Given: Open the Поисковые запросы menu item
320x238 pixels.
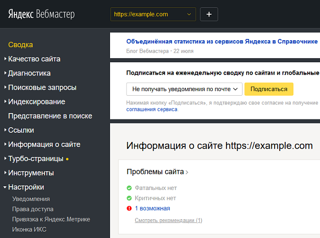Looking at the screenshot, I should [42, 87].
